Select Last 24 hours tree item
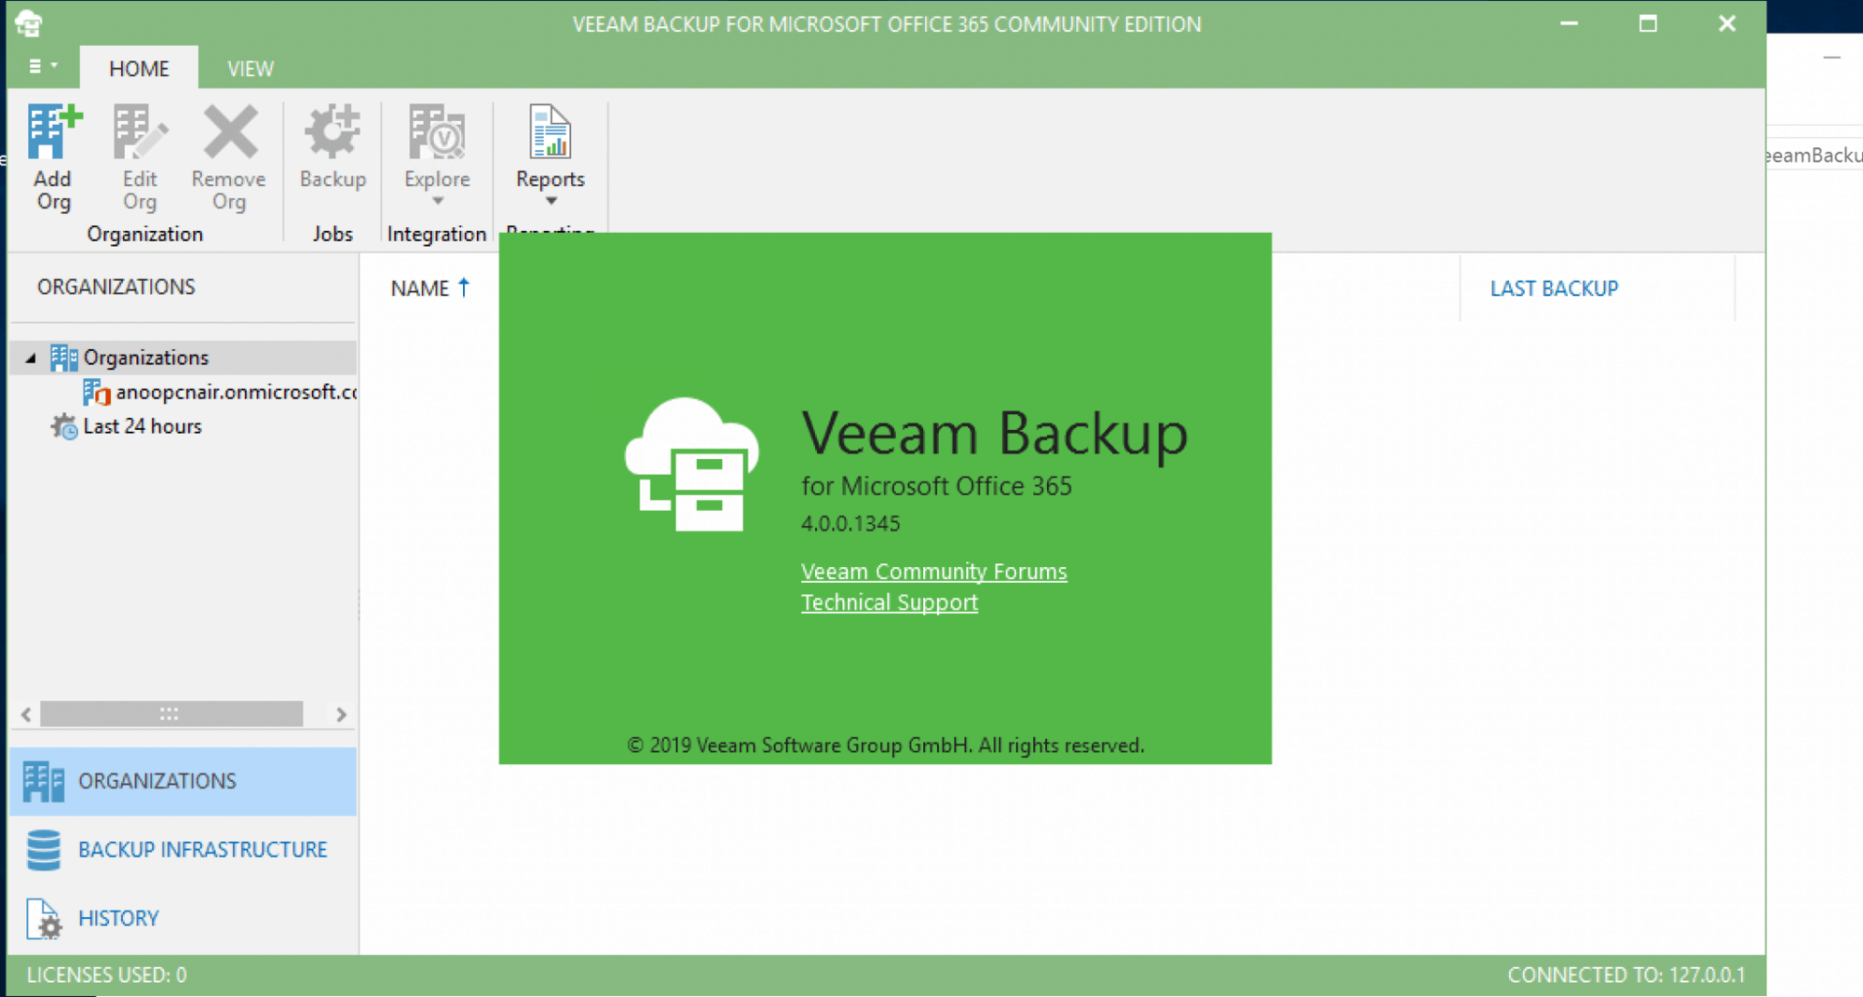Viewport: 1863px width, 997px height. tap(143, 426)
